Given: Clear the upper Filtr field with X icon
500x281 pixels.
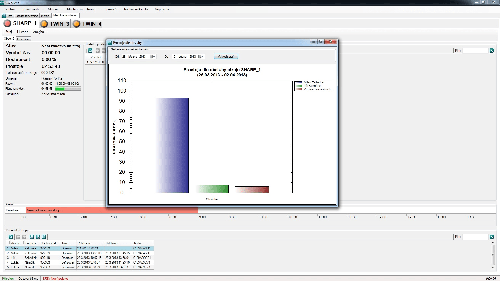Looking at the screenshot, I should [491, 51].
